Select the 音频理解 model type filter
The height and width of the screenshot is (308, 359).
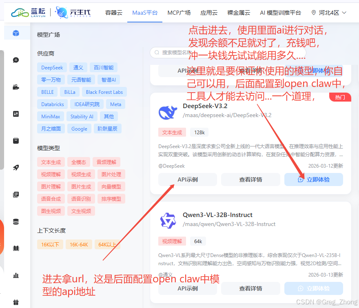coord(106,162)
